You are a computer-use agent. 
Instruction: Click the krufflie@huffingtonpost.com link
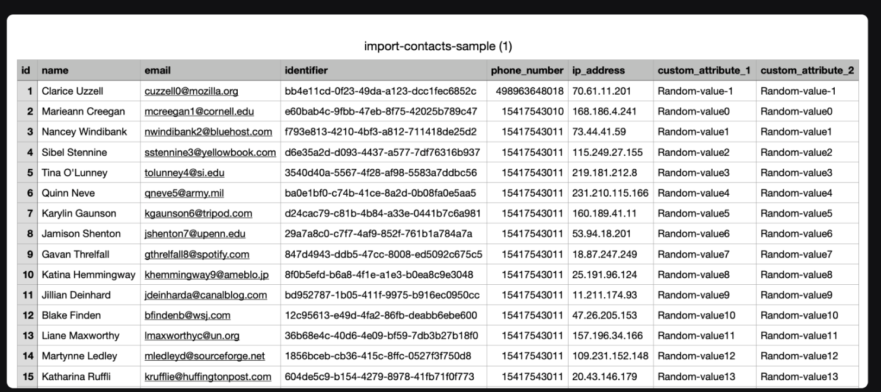click(208, 377)
